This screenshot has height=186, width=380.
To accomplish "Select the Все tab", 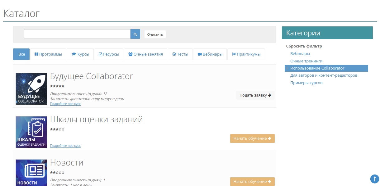I will click(x=21, y=54).
